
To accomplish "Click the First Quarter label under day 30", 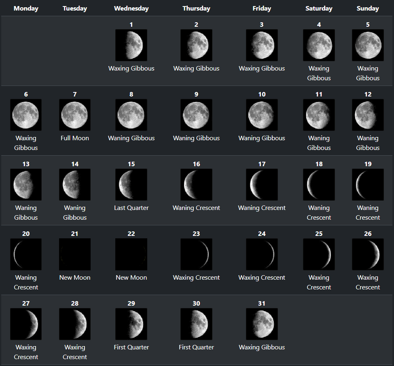I will pos(196,347).
